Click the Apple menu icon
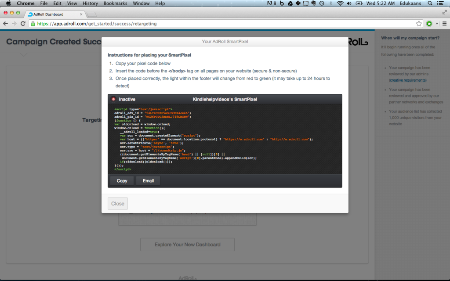Screen dimensions: 450x281 pyautogui.click(x=8, y=4)
